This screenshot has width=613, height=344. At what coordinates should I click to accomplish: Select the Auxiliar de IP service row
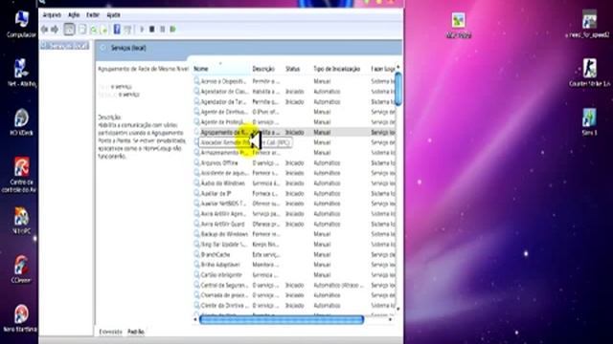(294, 193)
